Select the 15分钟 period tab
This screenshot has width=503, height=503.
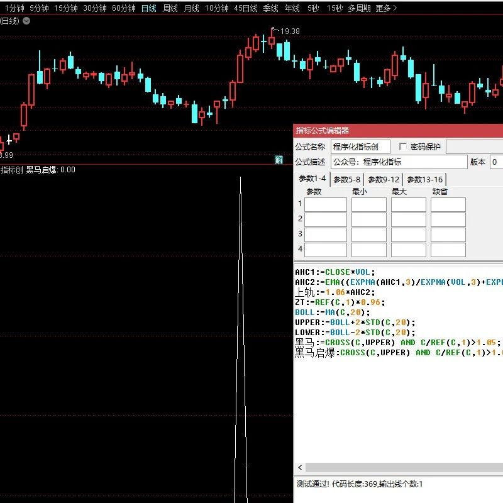(x=65, y=8)
